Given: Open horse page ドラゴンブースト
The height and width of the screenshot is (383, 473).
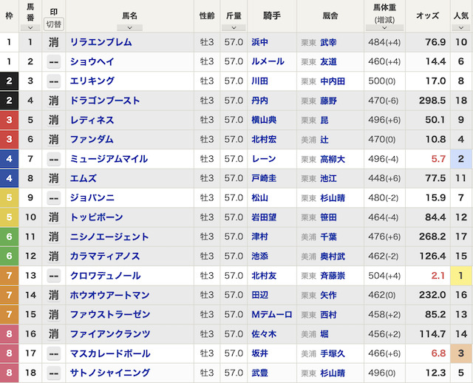Looking at the screenshot, I should [105, 101].
